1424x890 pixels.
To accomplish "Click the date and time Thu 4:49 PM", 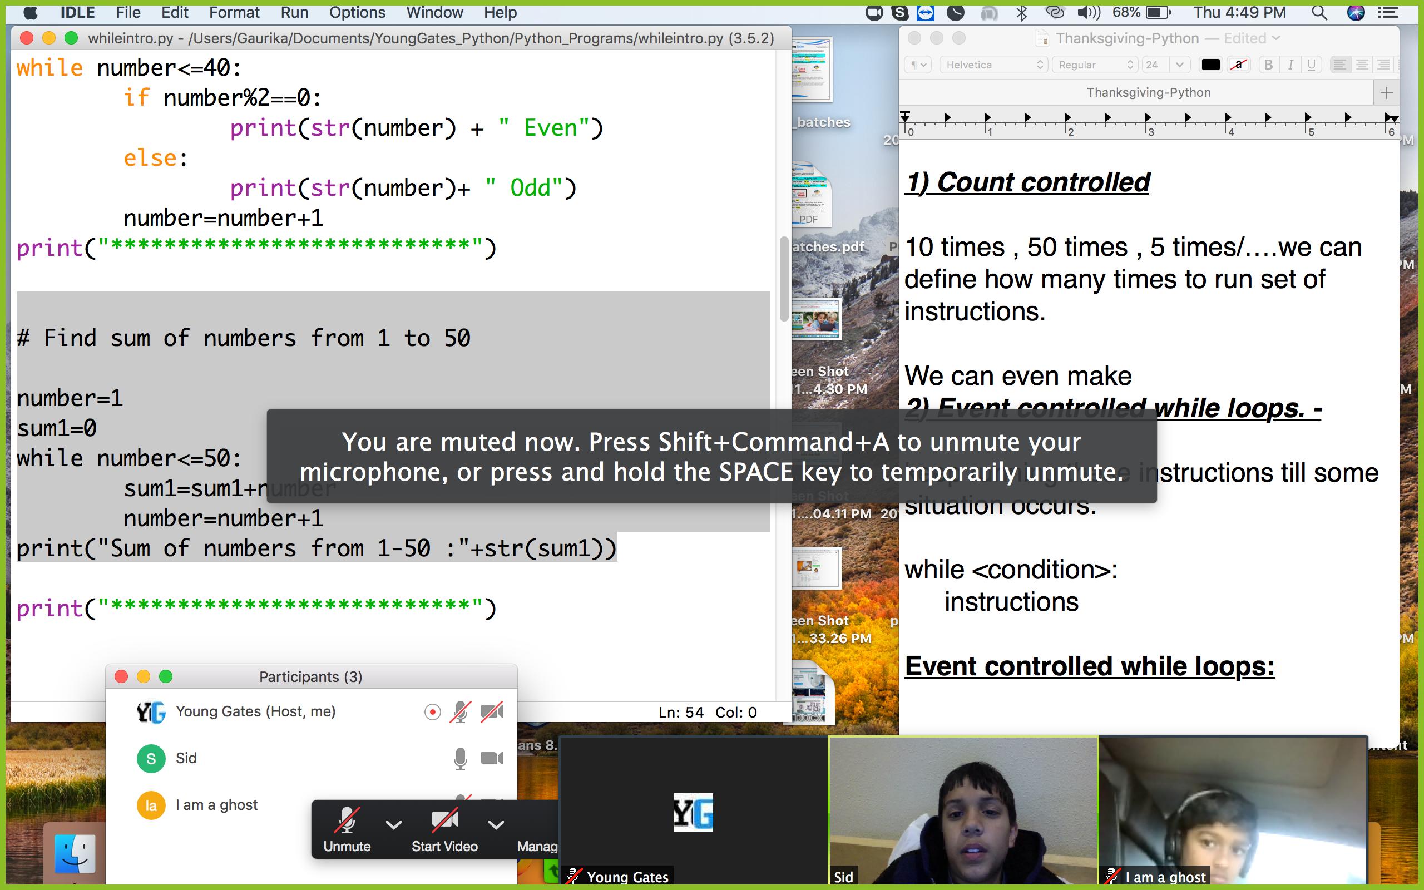I will (1239, 12).
